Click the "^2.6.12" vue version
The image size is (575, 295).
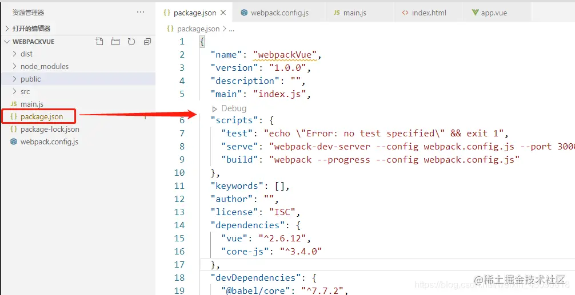[282, 239]
